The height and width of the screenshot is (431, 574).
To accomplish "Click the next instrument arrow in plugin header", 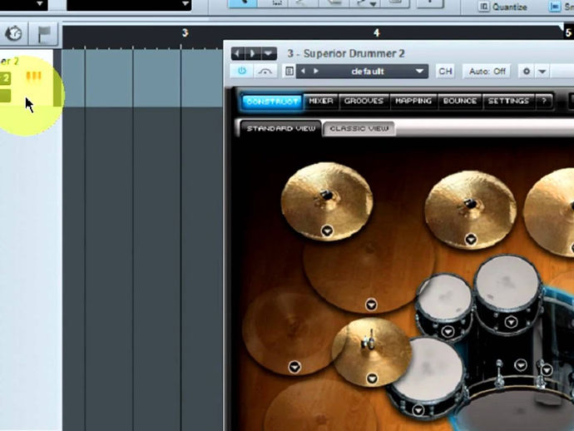I will (253, 54).
